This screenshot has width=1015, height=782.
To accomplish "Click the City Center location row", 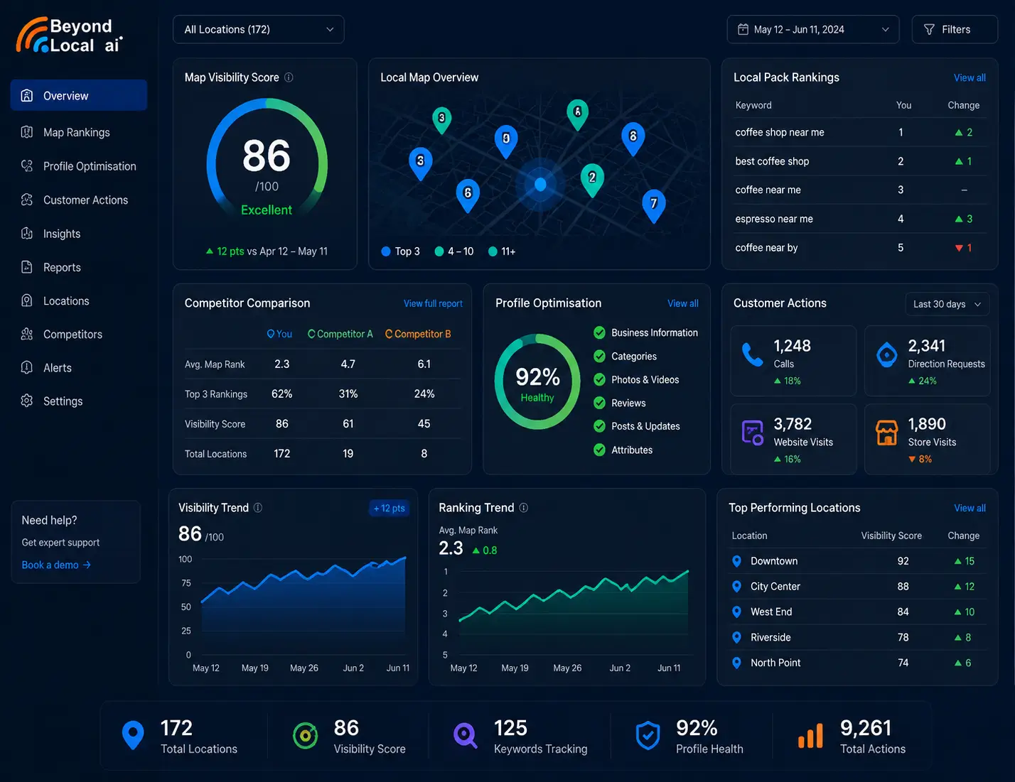I will (x=858, y=586).
